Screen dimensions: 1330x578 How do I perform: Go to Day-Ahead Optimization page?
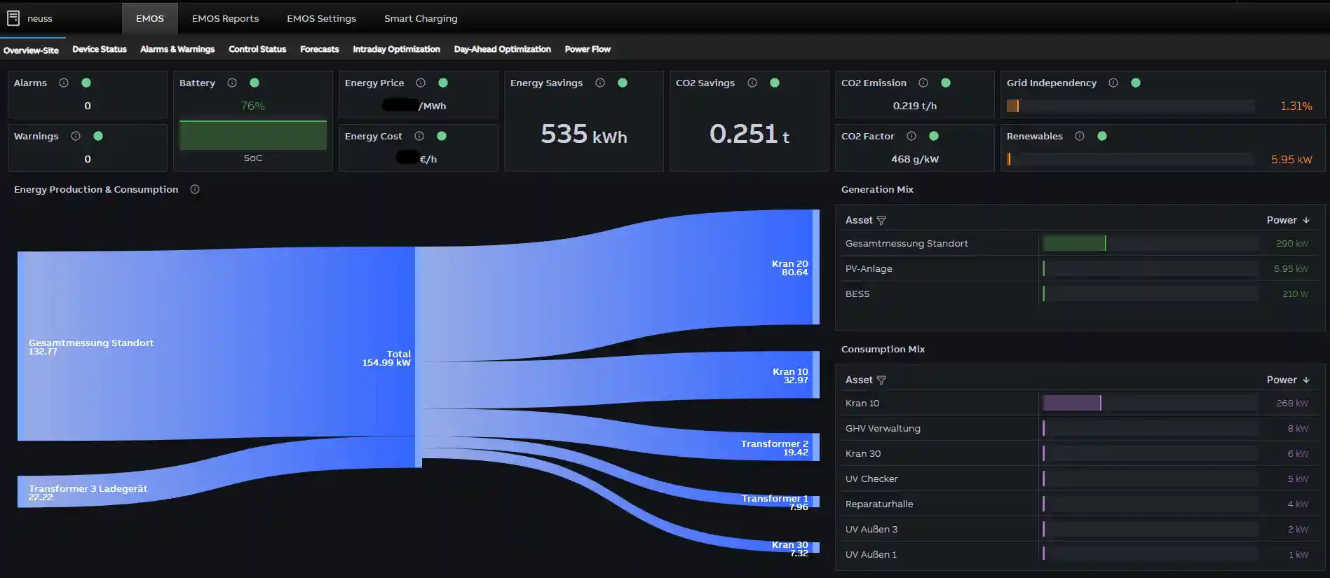[502, 49]
